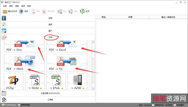Select the PDF -> Doc converter
Viewport: 188px width, 107px height.
pos(24,46)
